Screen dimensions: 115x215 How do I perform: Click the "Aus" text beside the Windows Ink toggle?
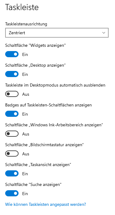click(26, 134)
